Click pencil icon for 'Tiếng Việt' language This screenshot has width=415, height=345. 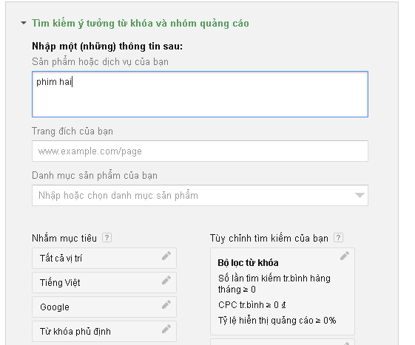click(166, 280)
